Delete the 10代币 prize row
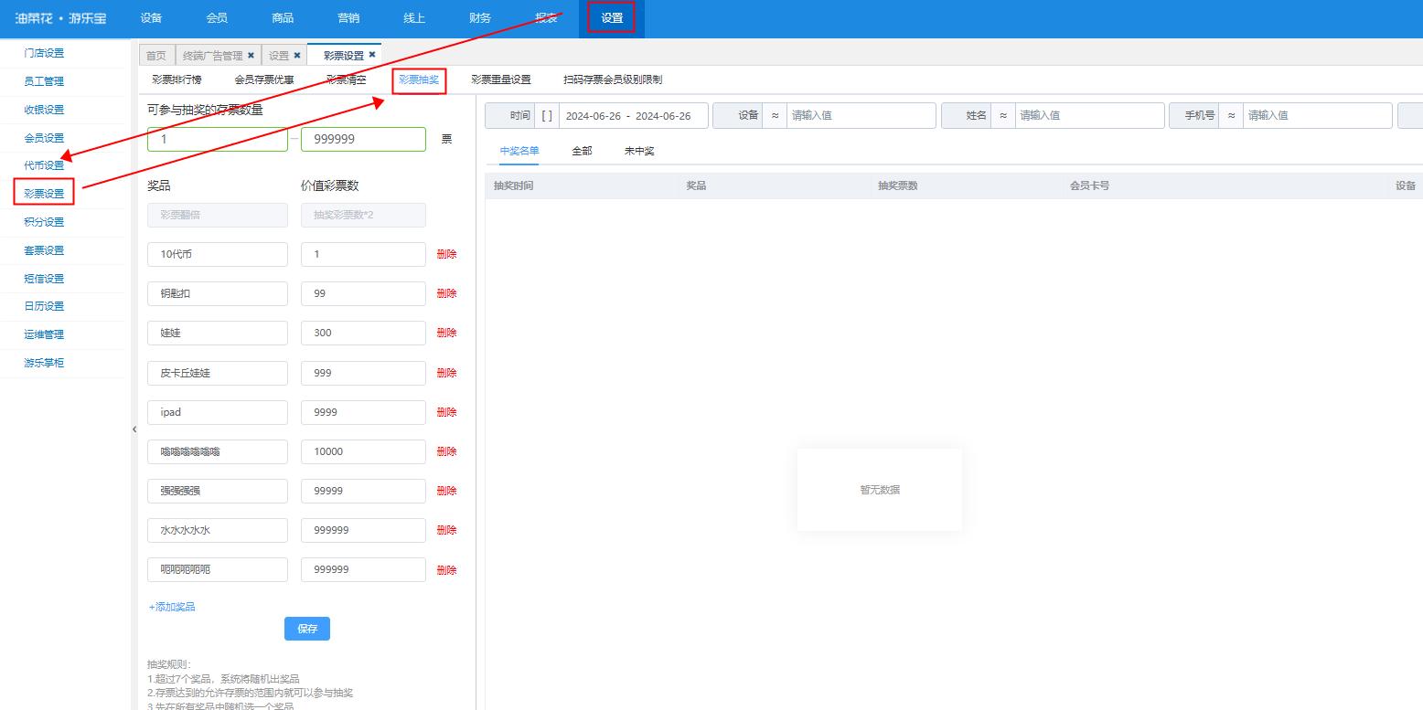The height and width of the screenshot is (710, 1423). pyautogui.click(x=446, y=254)
